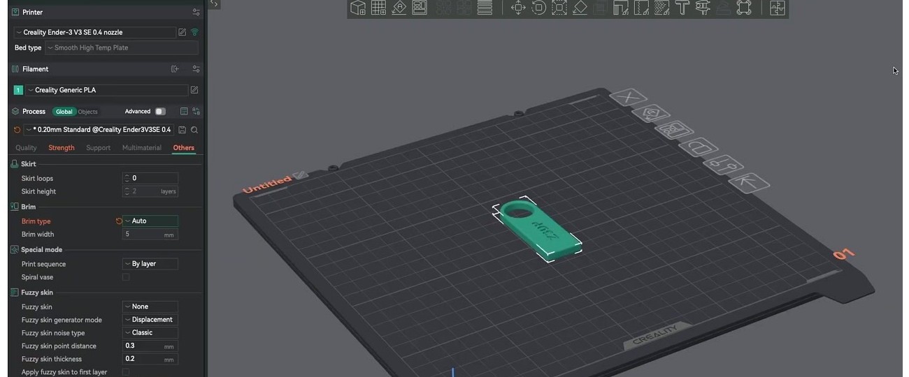Open the printer preset Creality Ender-3 dropdown
This screenshot has width=909, height=377.
click(95, 32)
